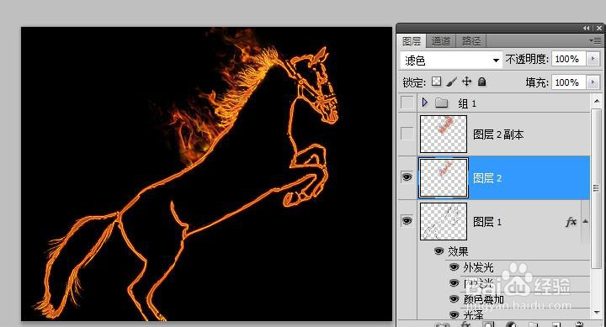Switch to the 通道 tab

click(x=441, y=41)
